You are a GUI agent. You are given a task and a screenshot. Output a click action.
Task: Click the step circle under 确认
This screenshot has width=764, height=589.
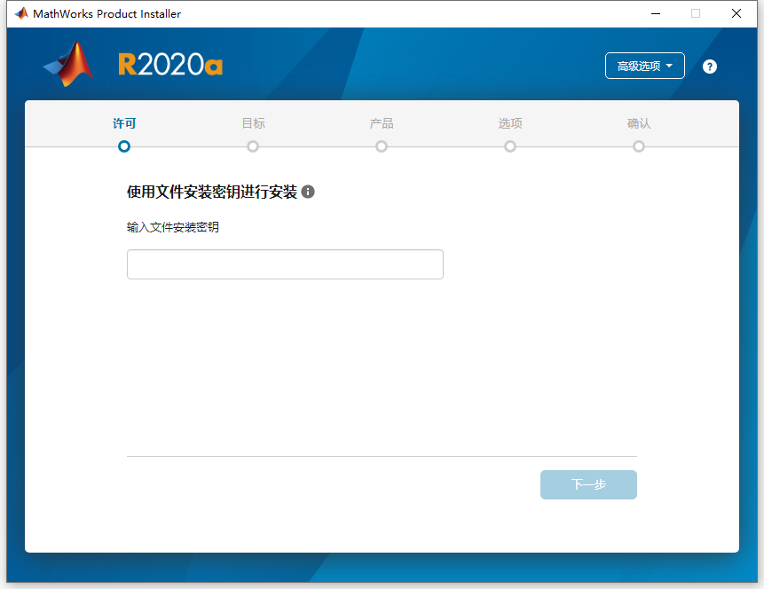(639, 146)
